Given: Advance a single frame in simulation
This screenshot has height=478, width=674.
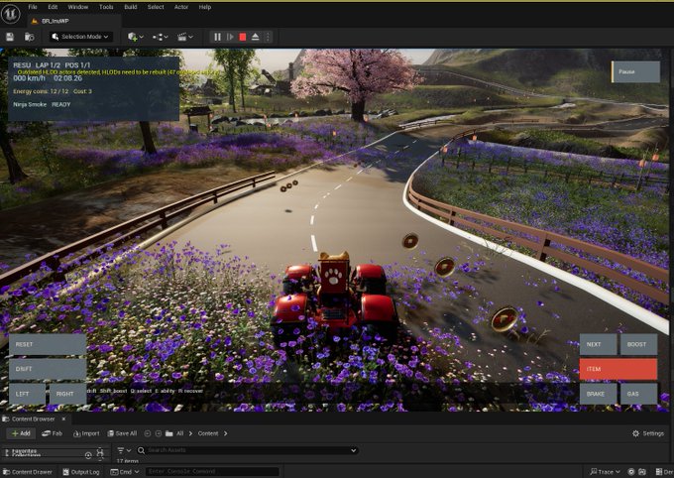Looking at the screenshot, I should click(x=230, y=37).
